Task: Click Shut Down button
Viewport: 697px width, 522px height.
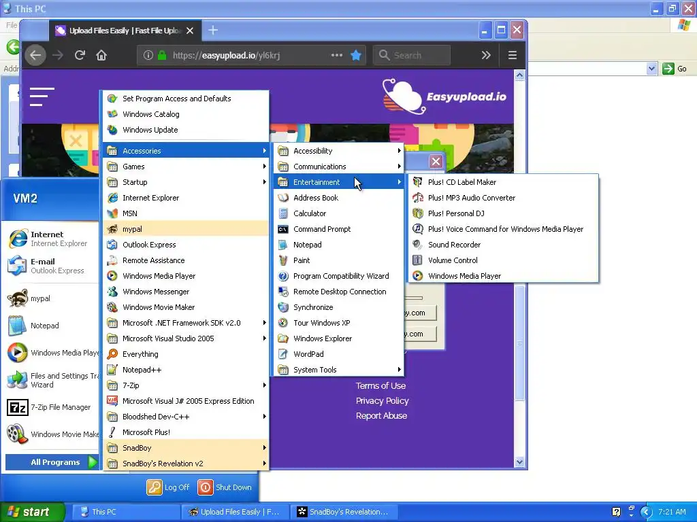Action: click(x=225, y=487)
